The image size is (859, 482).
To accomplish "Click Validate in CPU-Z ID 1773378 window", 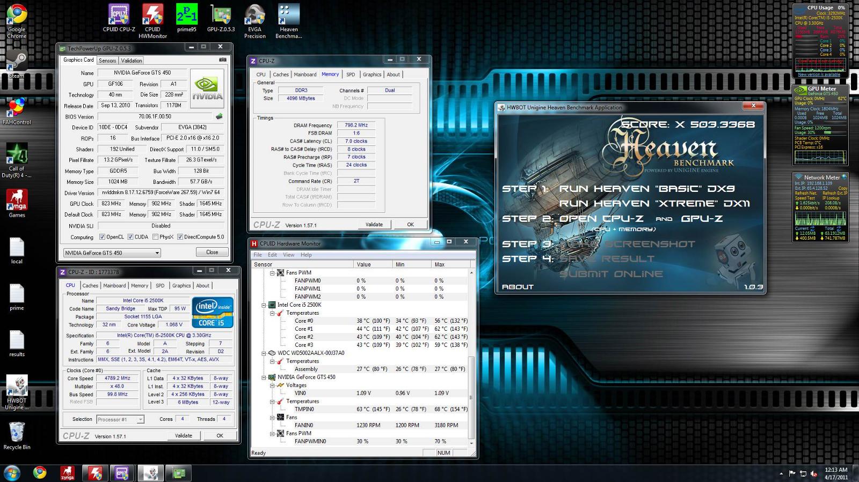I will click(184, 436).
